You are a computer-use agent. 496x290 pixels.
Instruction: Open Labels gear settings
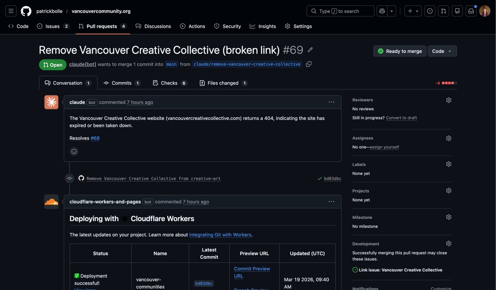[x=448, y=164]
